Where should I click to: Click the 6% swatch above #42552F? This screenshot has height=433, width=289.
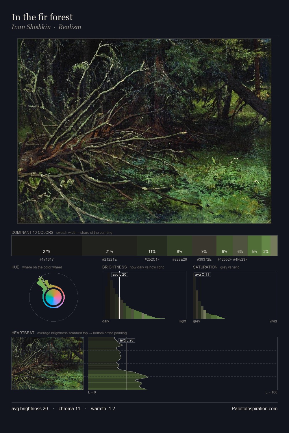click(225, 246)
